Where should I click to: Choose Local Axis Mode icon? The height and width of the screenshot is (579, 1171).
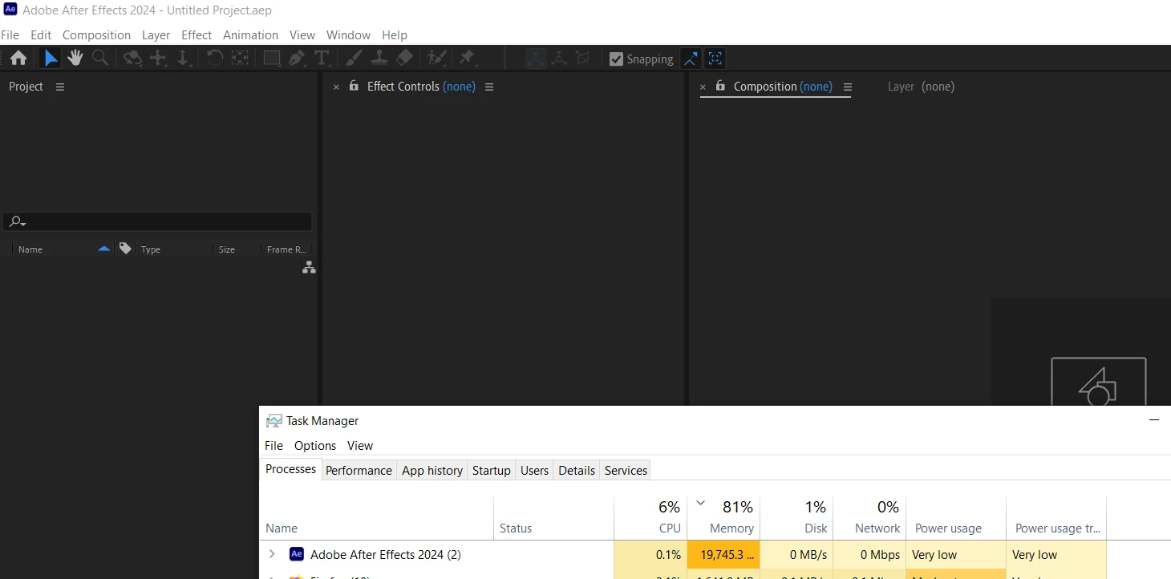tap(536, 58)
